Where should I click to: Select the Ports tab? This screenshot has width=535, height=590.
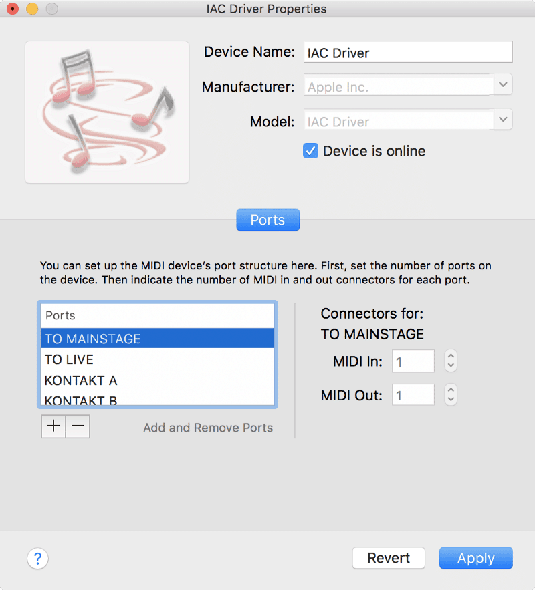click(x=267, y=220)
